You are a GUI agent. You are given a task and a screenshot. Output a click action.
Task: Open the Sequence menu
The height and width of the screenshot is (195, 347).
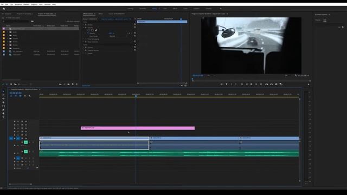(x=18, y=4)
